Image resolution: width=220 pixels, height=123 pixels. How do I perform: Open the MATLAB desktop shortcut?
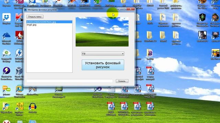72,3
